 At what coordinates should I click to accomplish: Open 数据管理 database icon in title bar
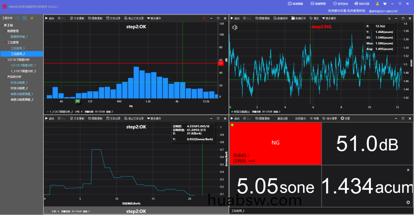312,4
